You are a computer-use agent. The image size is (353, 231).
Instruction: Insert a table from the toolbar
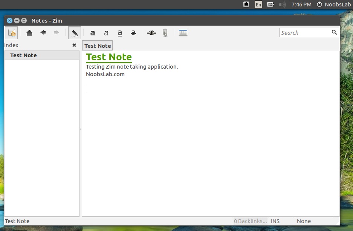point(183,33)
